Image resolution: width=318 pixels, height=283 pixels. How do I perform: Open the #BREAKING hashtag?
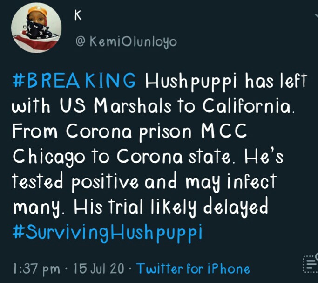74,82
